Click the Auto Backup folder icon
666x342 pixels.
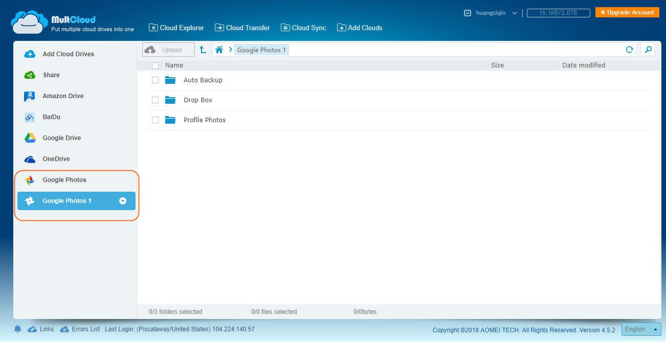click(170, 80)
